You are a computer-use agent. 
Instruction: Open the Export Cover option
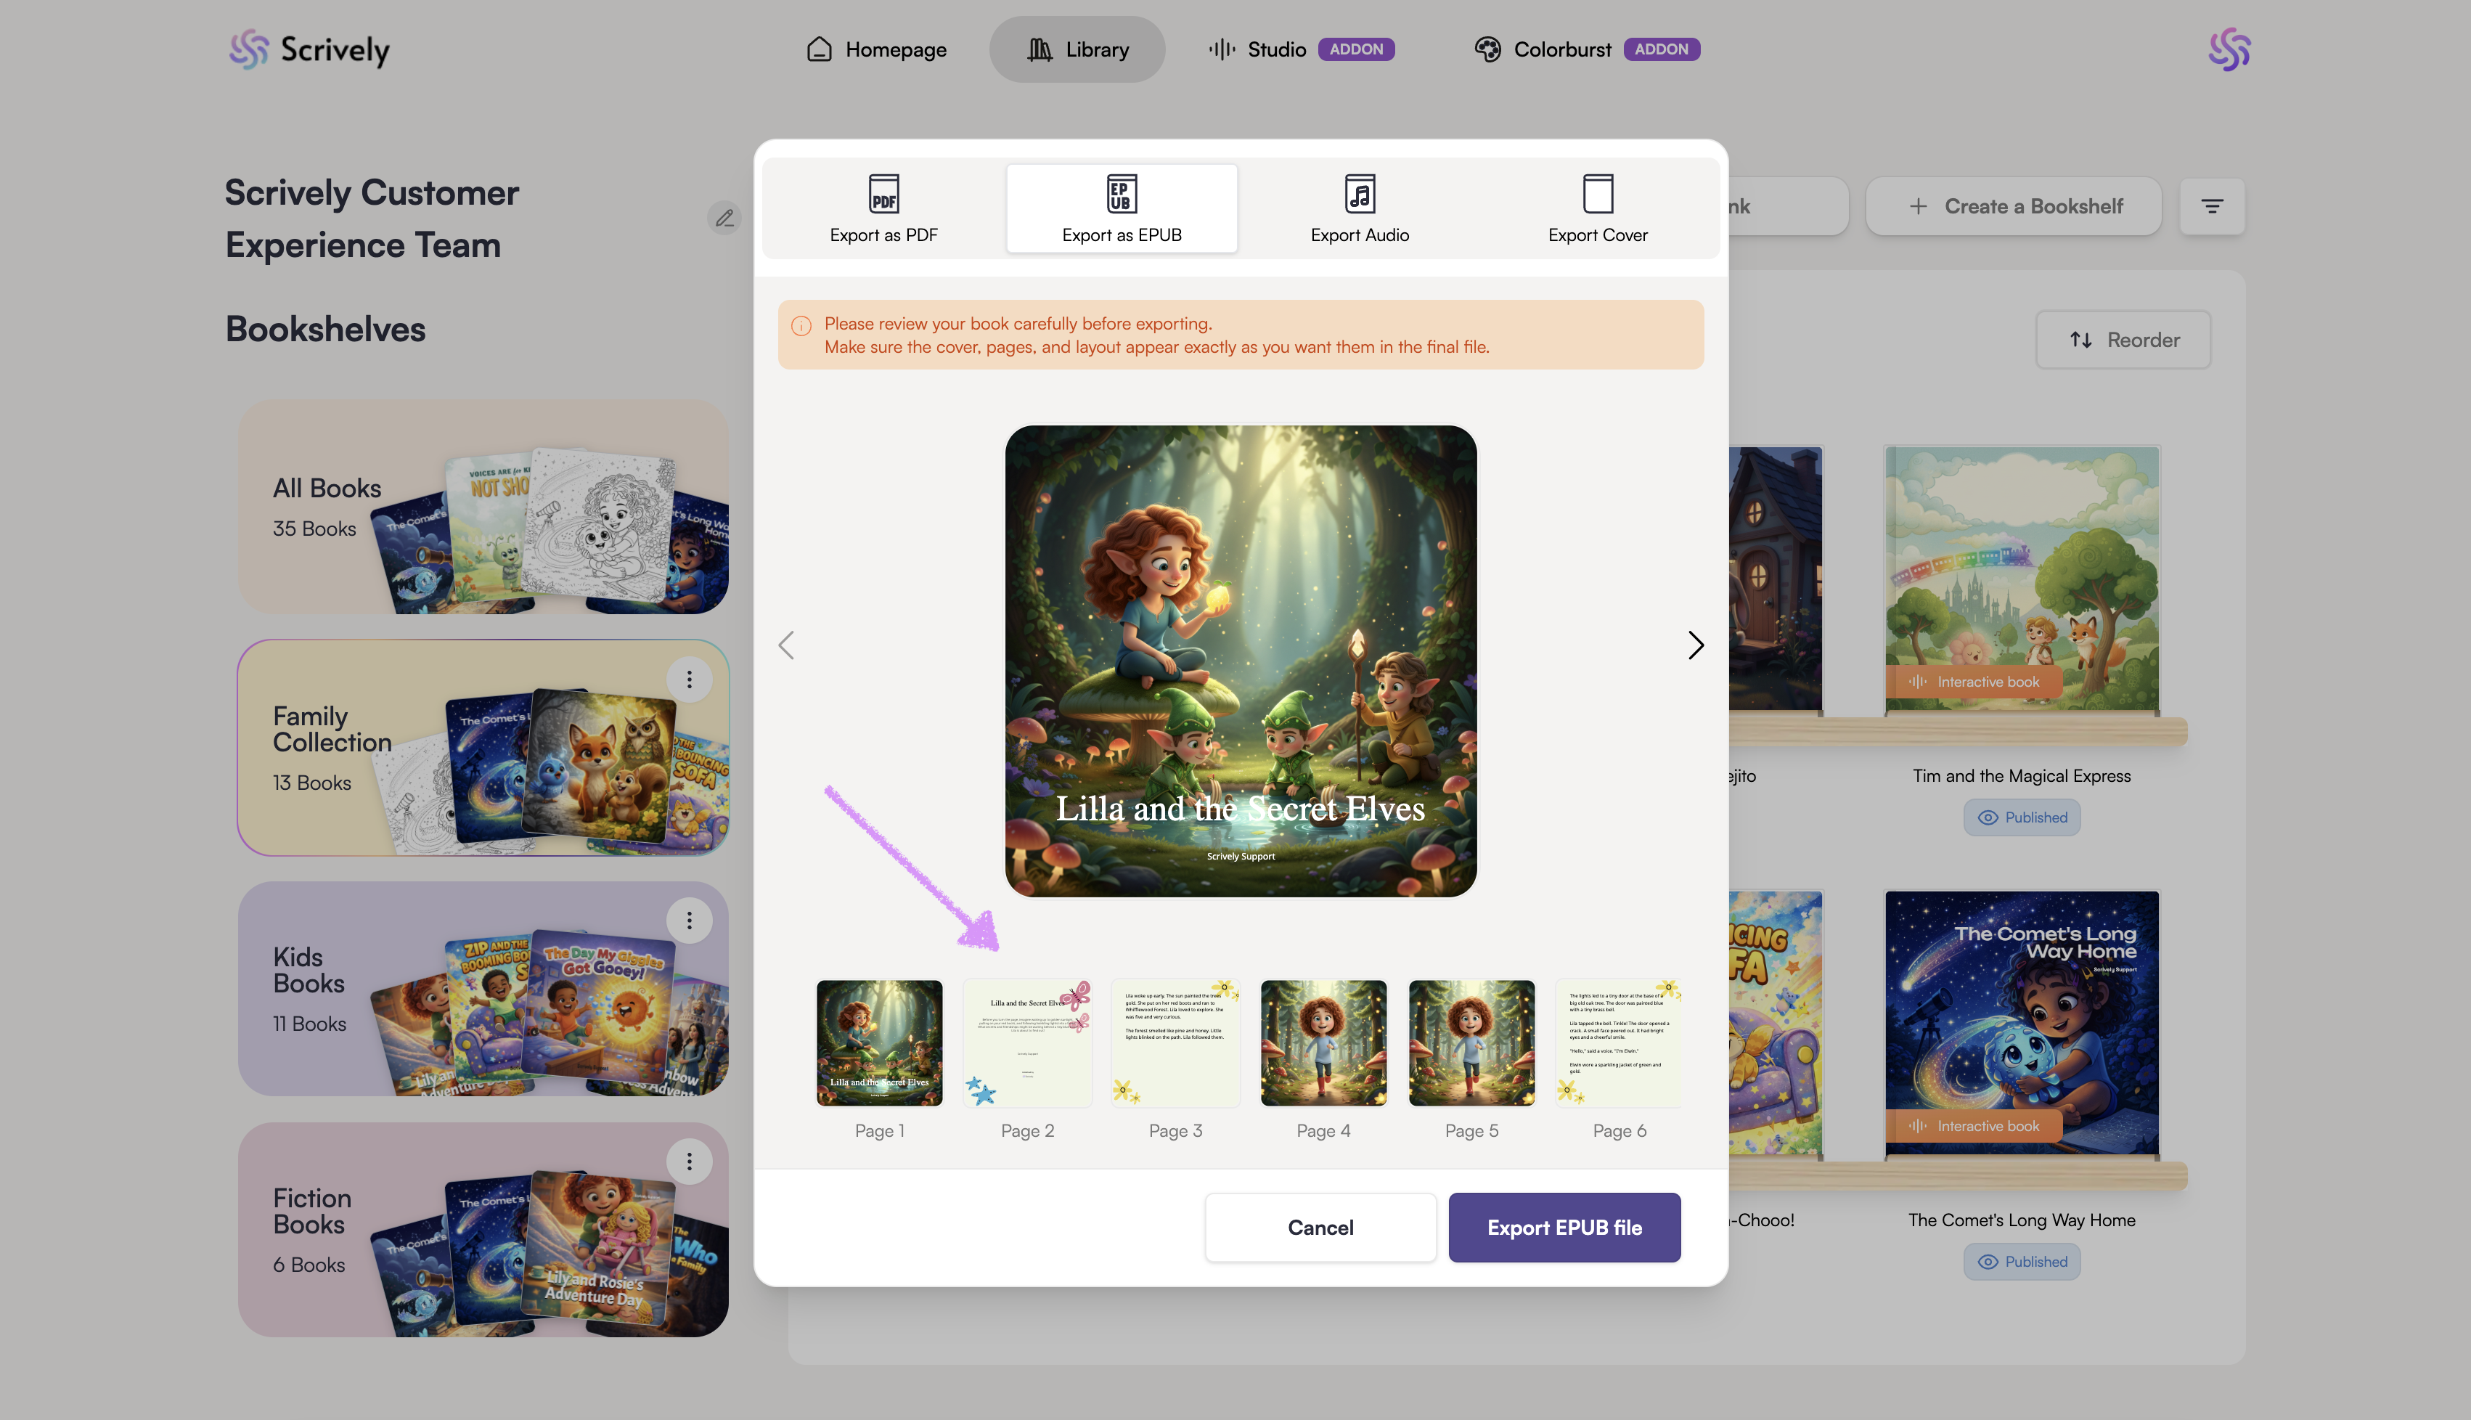1597,208
